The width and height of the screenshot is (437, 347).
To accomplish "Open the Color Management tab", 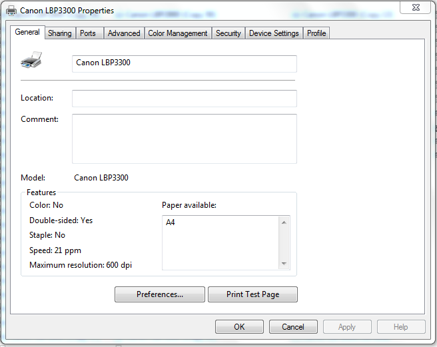I will coord(177,33).
